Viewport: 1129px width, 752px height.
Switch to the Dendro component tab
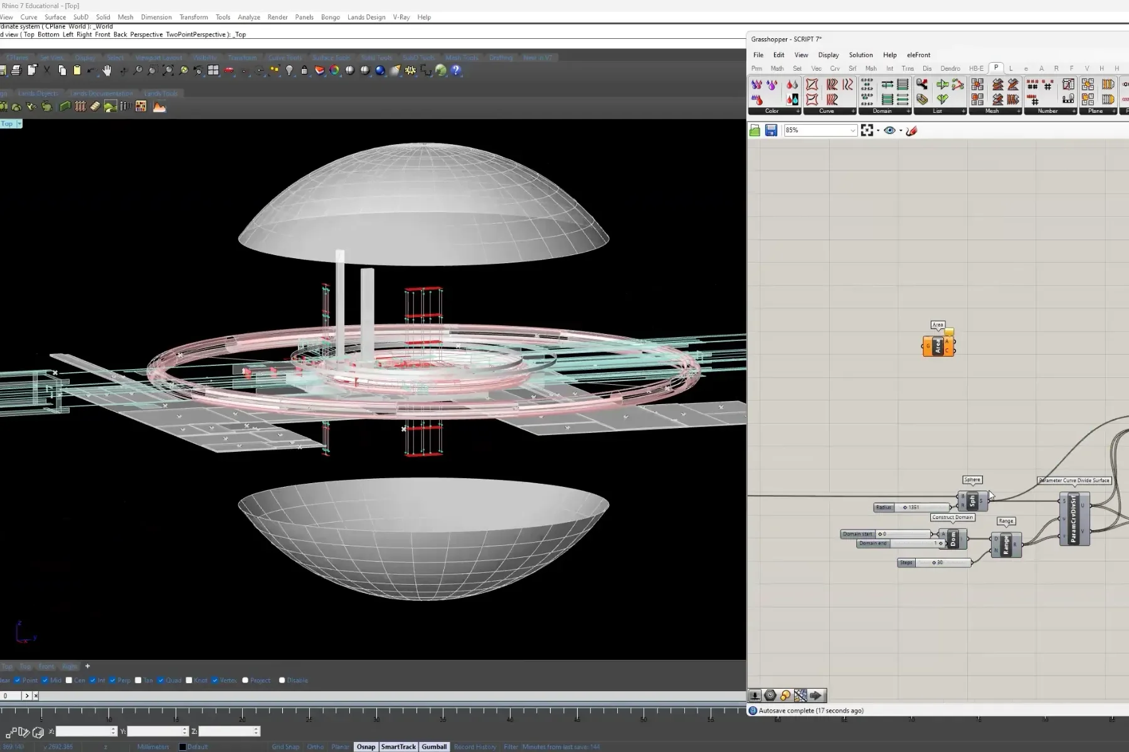pyautogui.click(x=950, y=68)
